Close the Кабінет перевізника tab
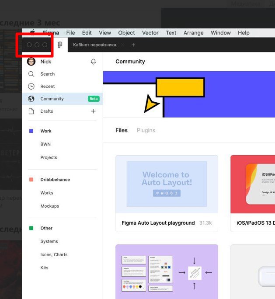The image size is (275, 299). coord(122,45)
